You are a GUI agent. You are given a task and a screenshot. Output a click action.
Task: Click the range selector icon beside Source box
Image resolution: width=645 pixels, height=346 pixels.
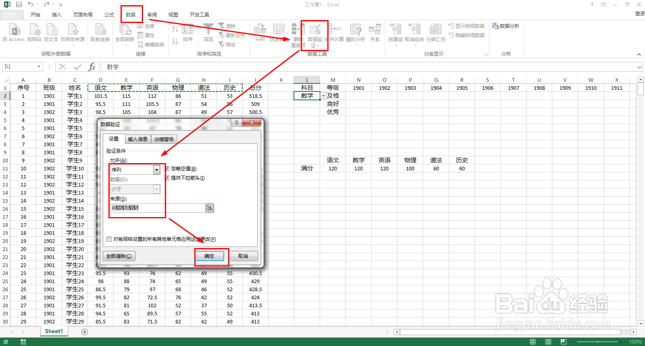point(209,208)
